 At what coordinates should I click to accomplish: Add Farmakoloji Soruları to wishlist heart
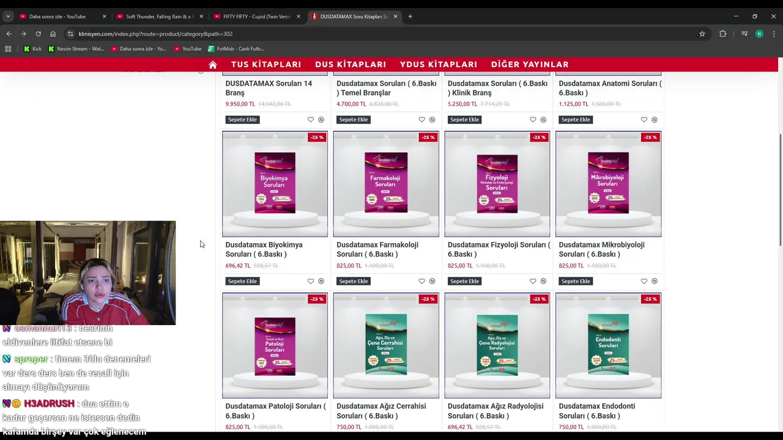click(x=421, y=281)
